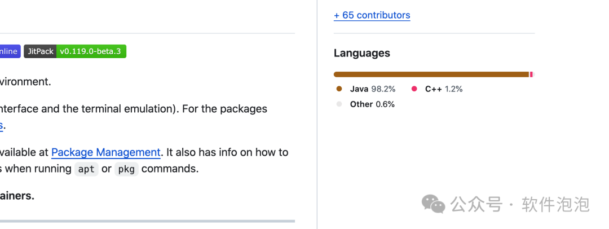Click the JitPack version badge
Viewport: 609px width, 229px height.
(x=75, y=51)
